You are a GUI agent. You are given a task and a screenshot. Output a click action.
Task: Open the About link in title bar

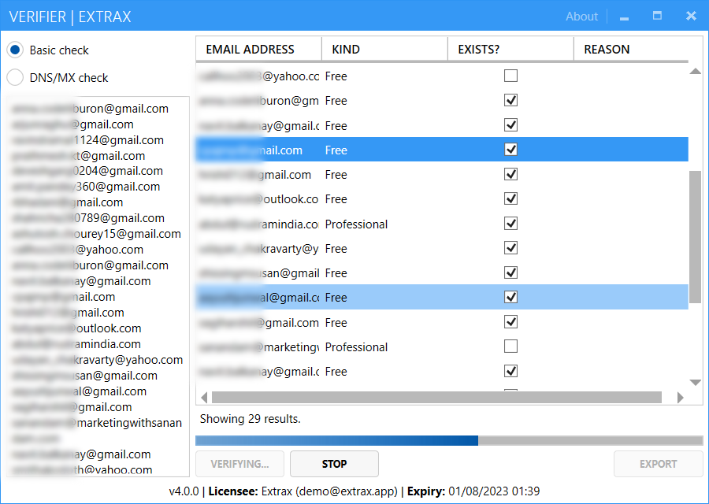581,17
